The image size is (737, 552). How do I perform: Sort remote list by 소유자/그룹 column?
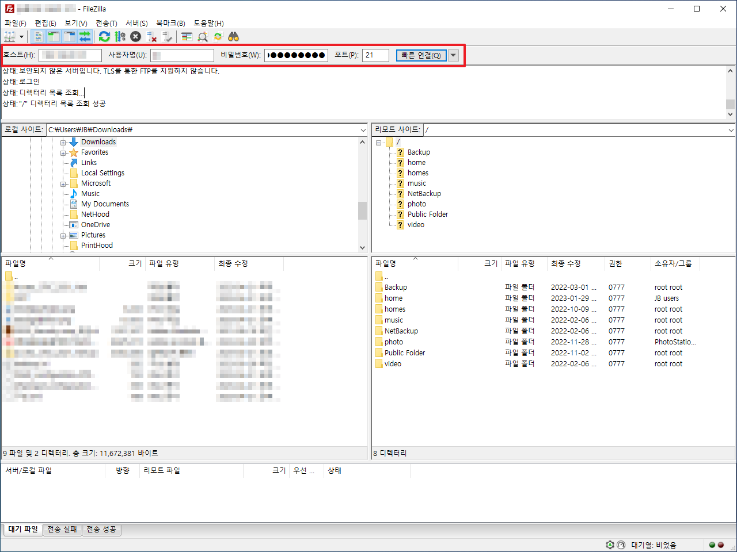(675, 263)
